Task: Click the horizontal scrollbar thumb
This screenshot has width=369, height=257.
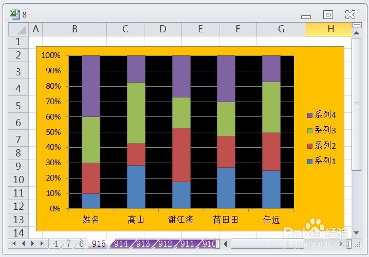Action: pos(267,244)
